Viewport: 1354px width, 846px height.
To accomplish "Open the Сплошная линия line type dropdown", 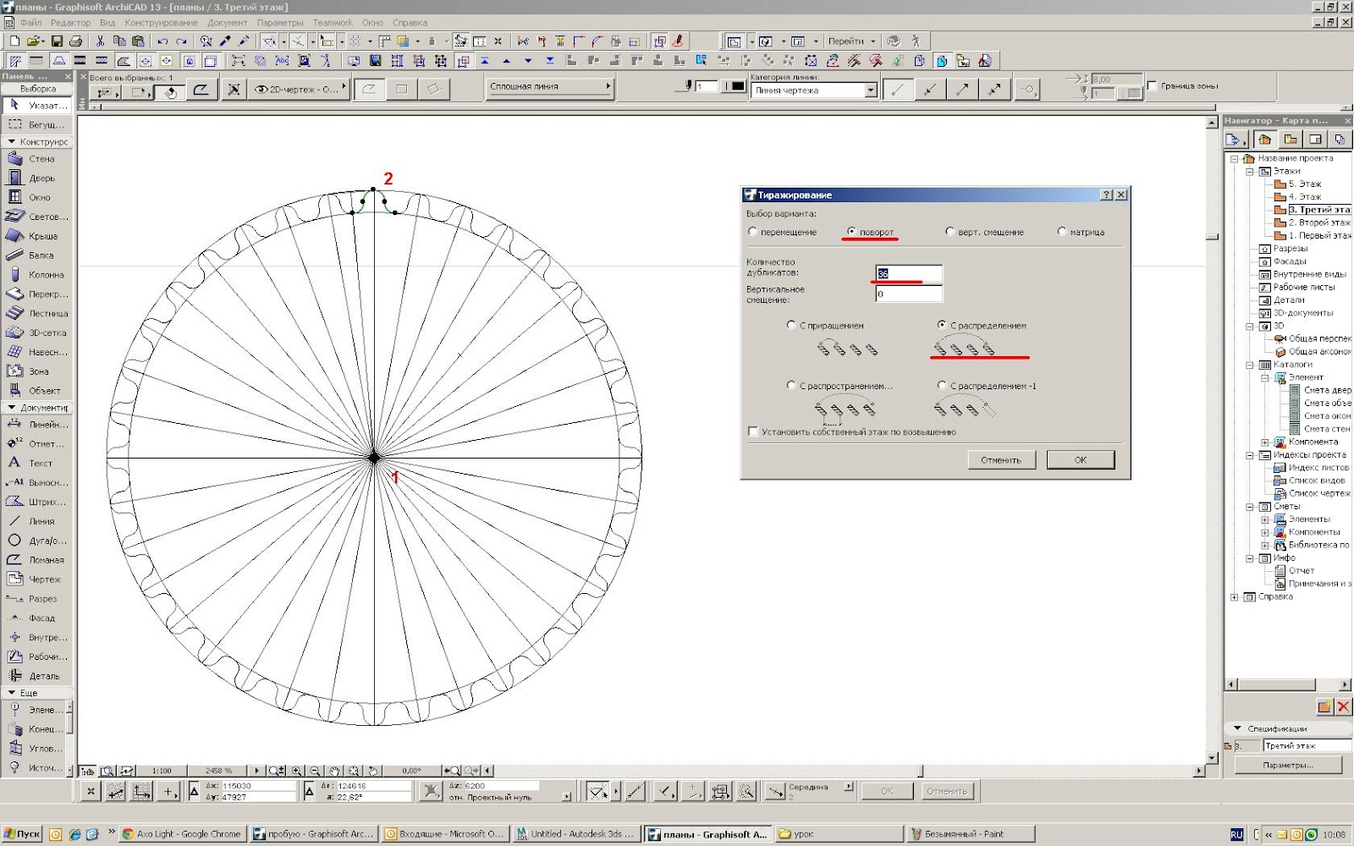I will [x=550, y=86].
